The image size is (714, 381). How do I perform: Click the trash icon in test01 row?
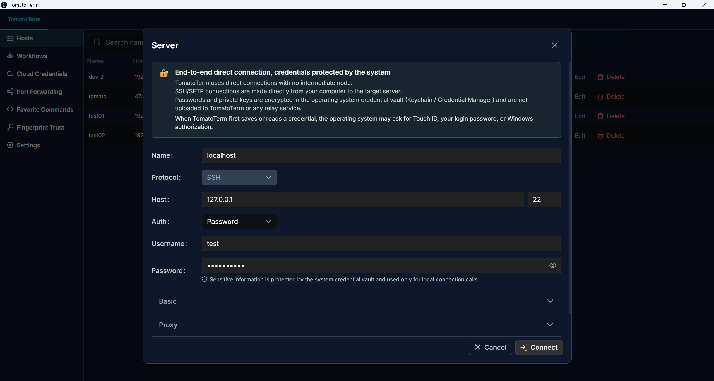tap(600, 116)
